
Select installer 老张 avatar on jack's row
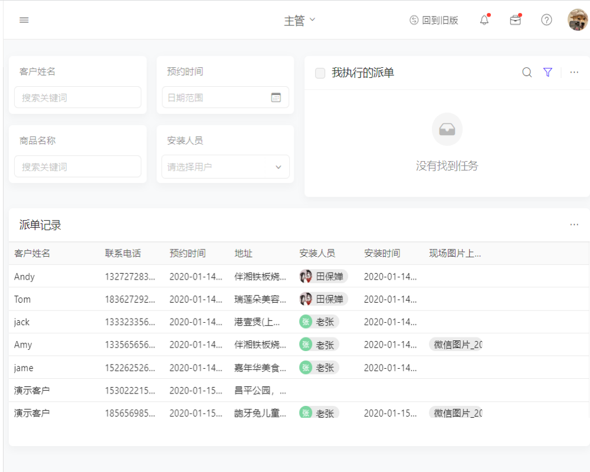306,322
